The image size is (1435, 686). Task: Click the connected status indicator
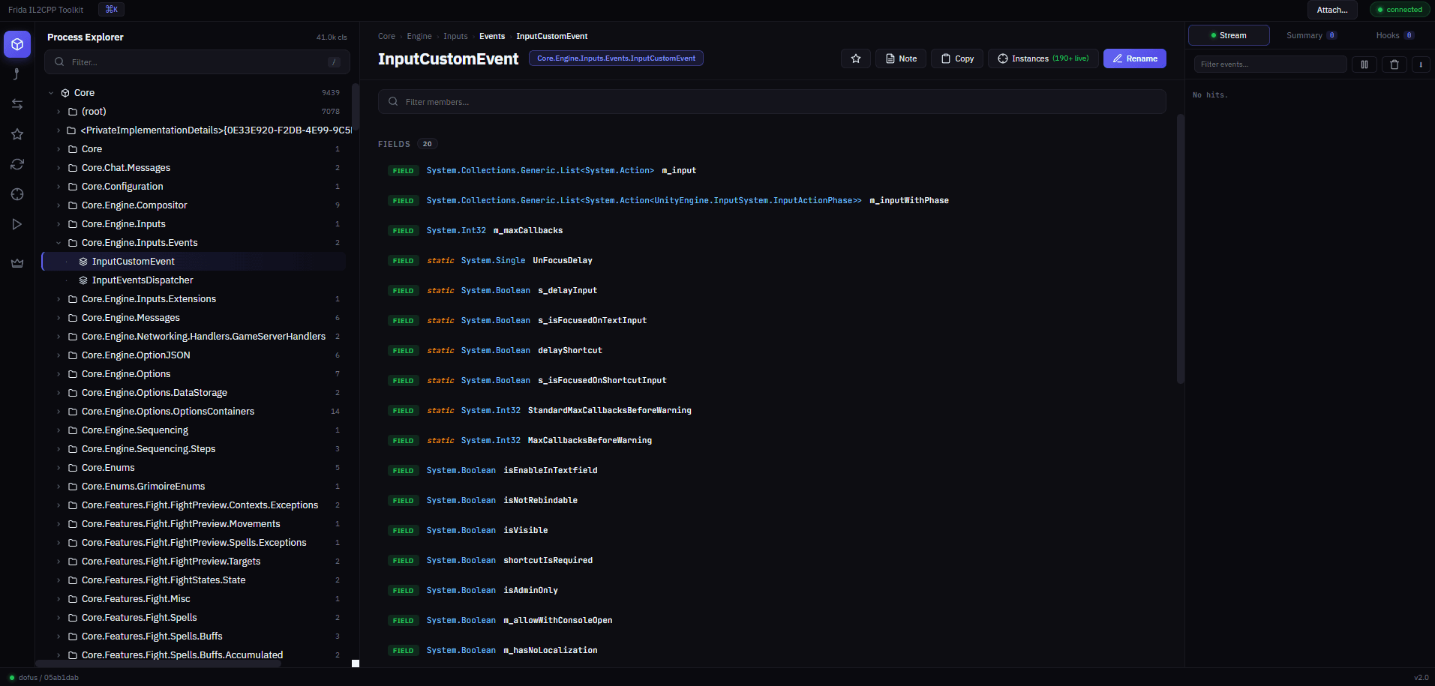tap(1400, 10)
